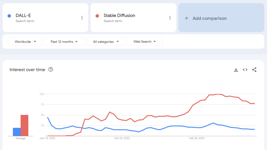Click the plus icon in Add comparison
The image size is (267, 150).
pos(186,18)
